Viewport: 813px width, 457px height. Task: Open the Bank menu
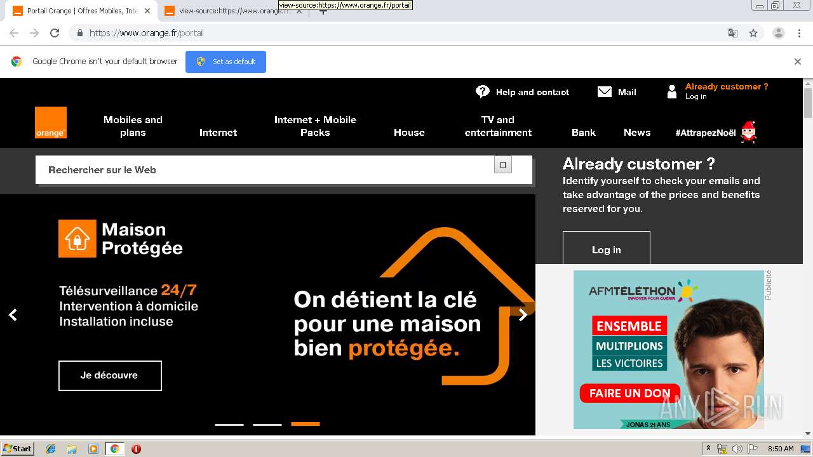coord(584,132)
